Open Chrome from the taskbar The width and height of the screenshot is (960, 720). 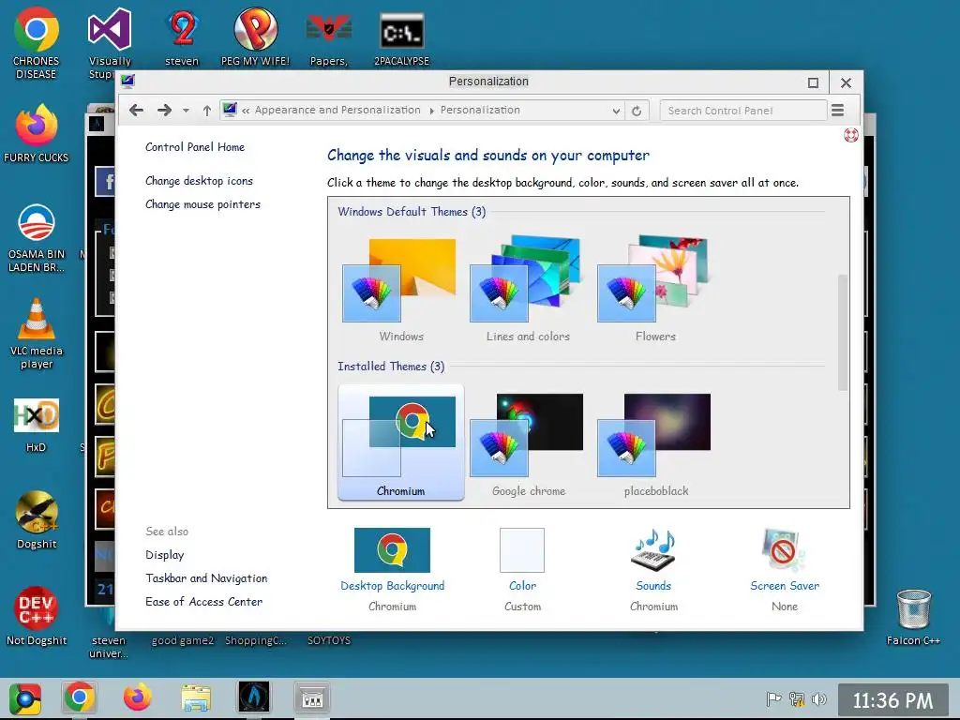(79, 697)
